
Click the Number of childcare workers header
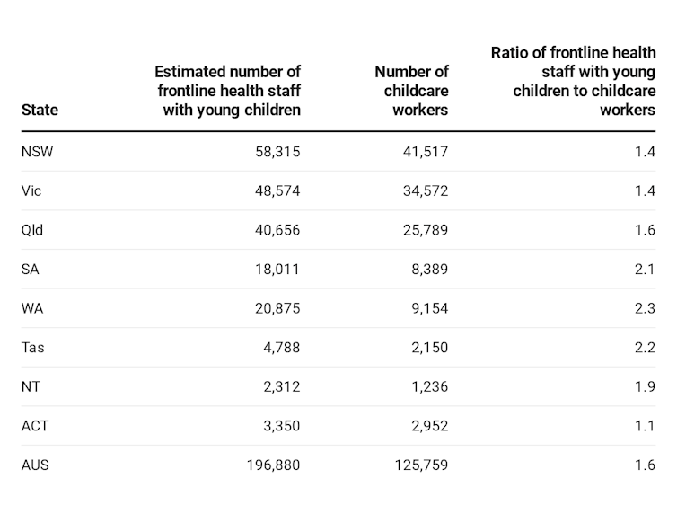[410, 90]
